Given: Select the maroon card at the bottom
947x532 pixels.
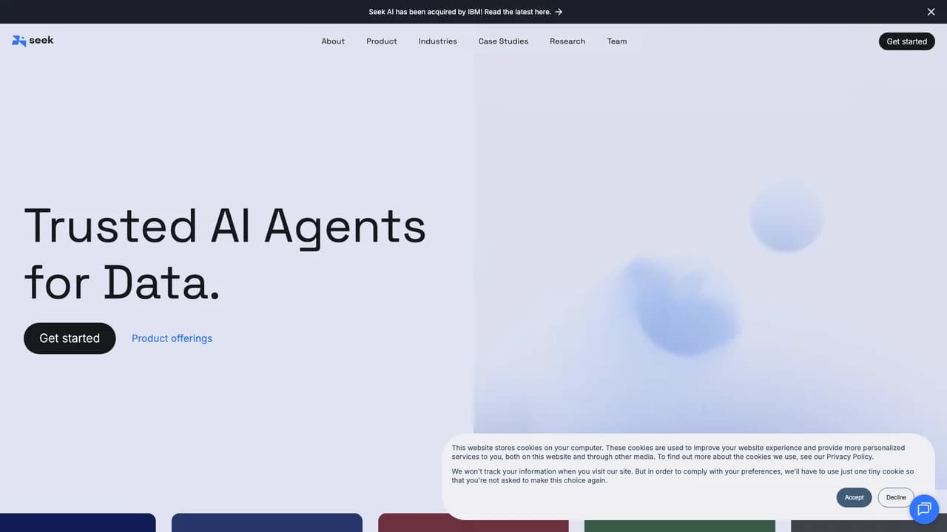Looking at the screenshot, I should click(x=473, y=522).
